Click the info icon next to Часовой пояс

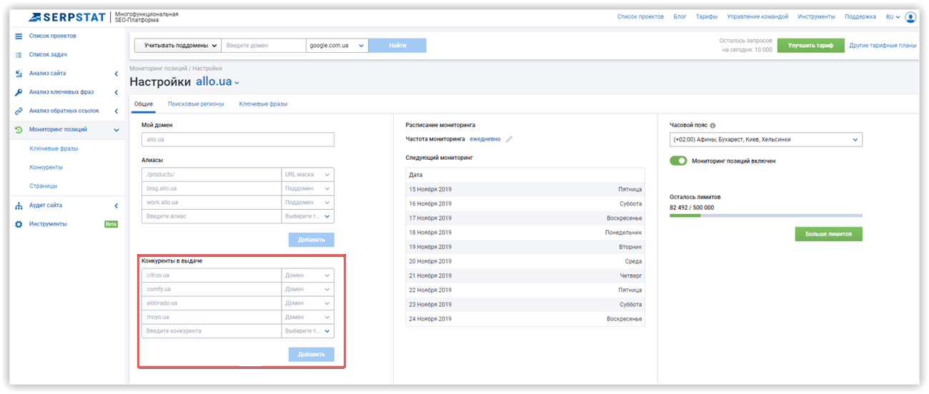(712, 125)
